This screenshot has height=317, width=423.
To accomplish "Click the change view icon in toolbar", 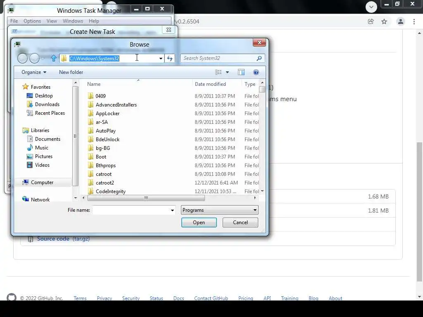I will pos(218,72).
